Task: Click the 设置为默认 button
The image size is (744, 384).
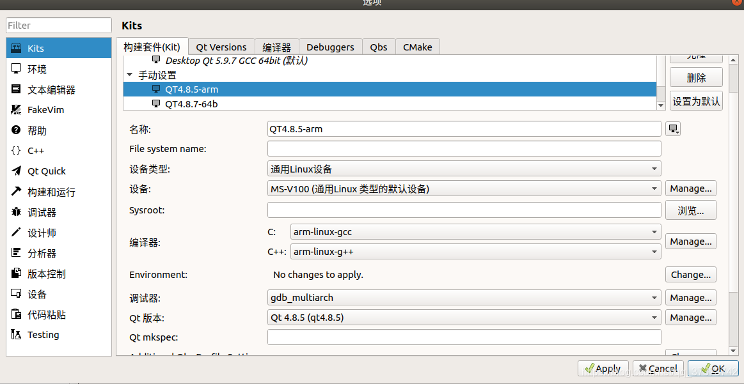Action: point(696,101)
